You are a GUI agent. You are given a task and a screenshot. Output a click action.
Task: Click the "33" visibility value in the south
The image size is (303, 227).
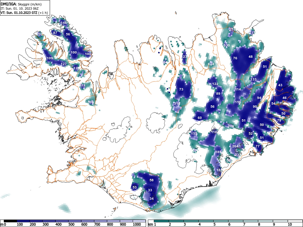[x=150, y=190]
